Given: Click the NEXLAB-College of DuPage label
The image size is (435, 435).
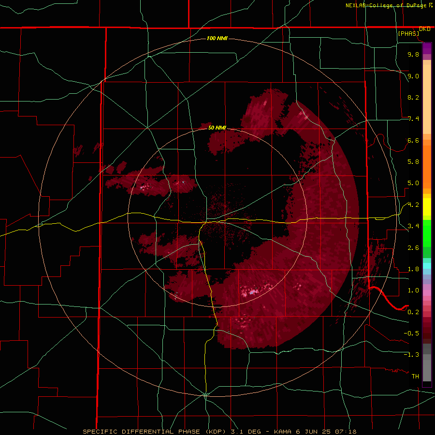Looking at the screenshot, I should pyautogui.click(x=386, y=5).
